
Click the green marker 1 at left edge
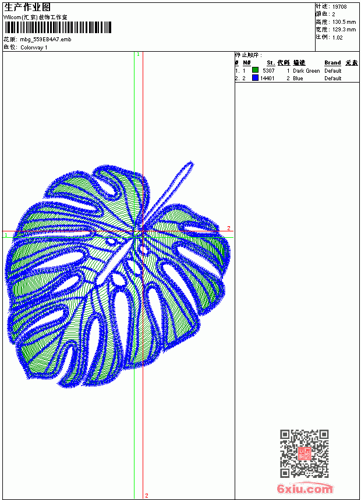pos(6,235)
